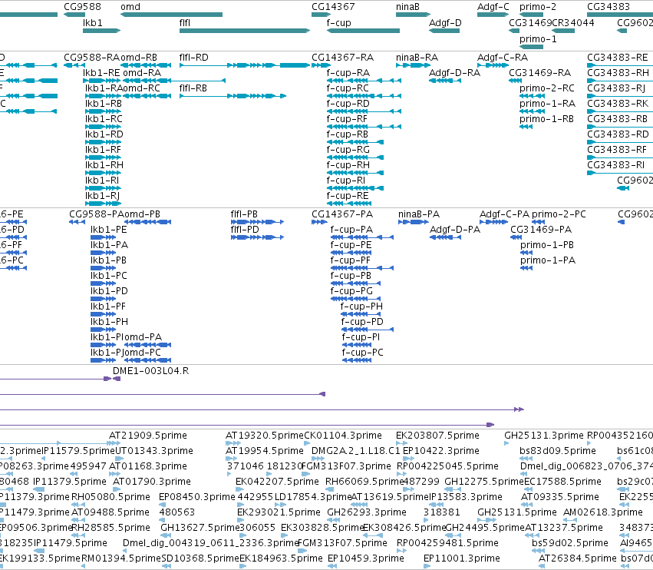
Task: Click the CG9588 gene label
Action: click(82, 7)
